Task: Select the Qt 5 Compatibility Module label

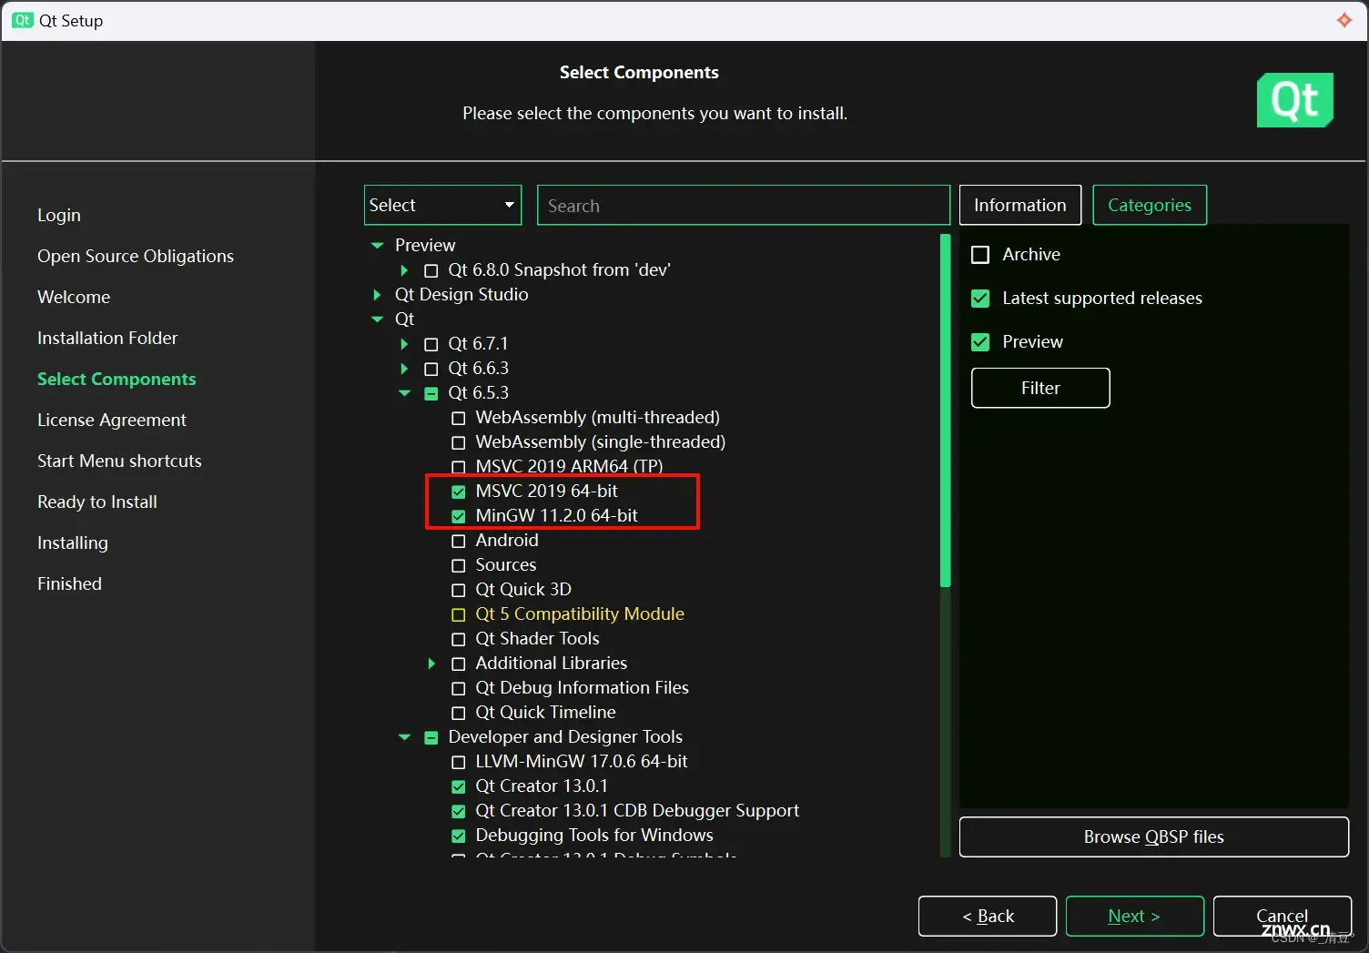Action: 580,614
